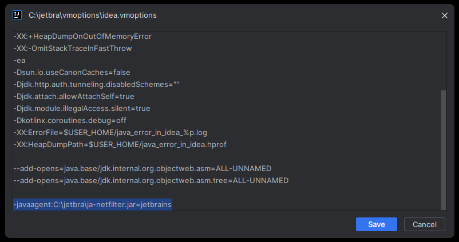459x242 pixels.
Task: Close the idea.vmoptions dialog
Action: tap(444, 15)
